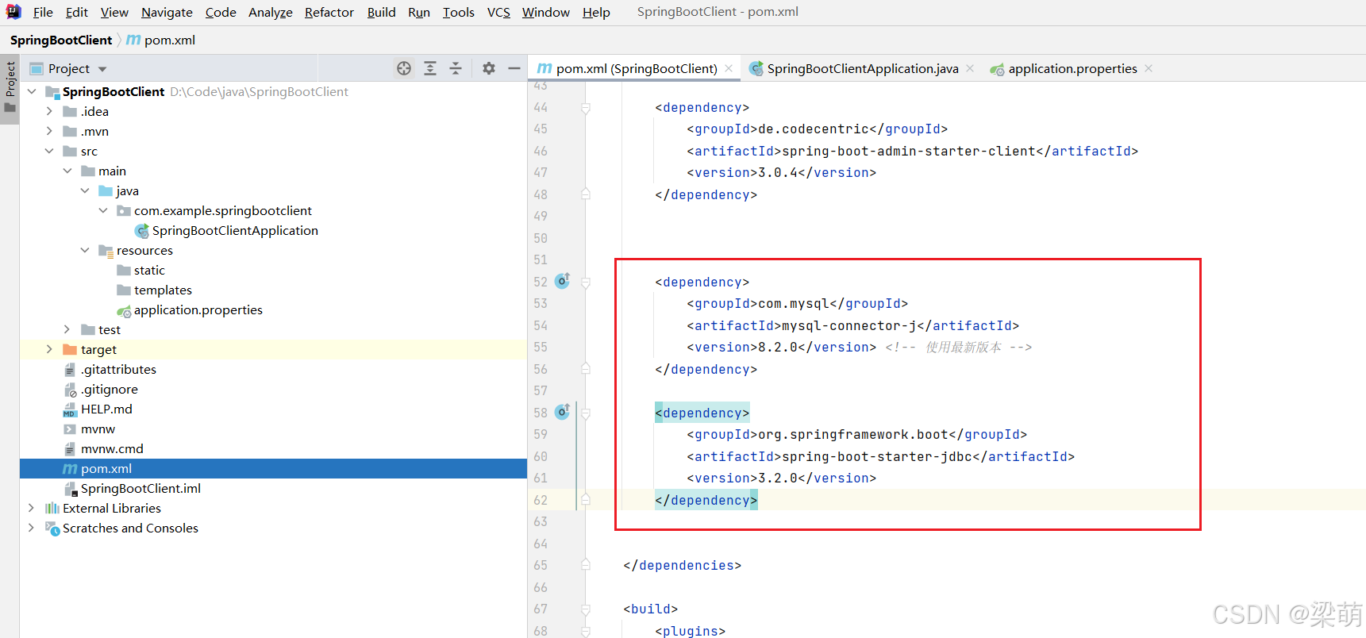Select the .gitignore file

pyautogui.click(x=110, y=390)
